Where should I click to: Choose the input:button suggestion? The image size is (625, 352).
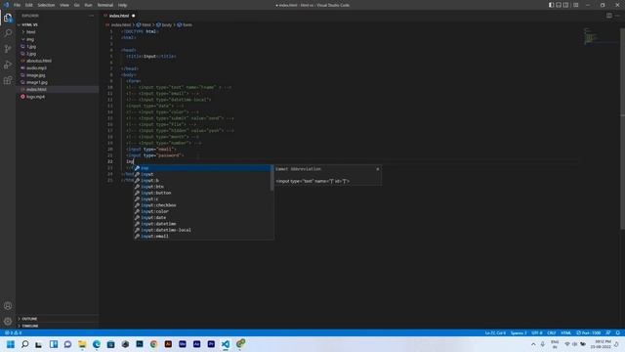202,193
